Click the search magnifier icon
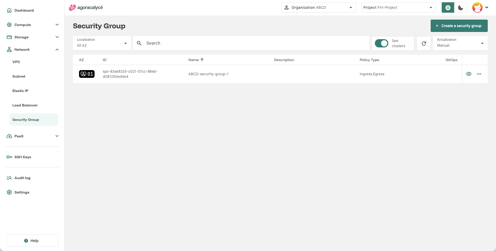496x251 pixels. [x=139, y=43]
